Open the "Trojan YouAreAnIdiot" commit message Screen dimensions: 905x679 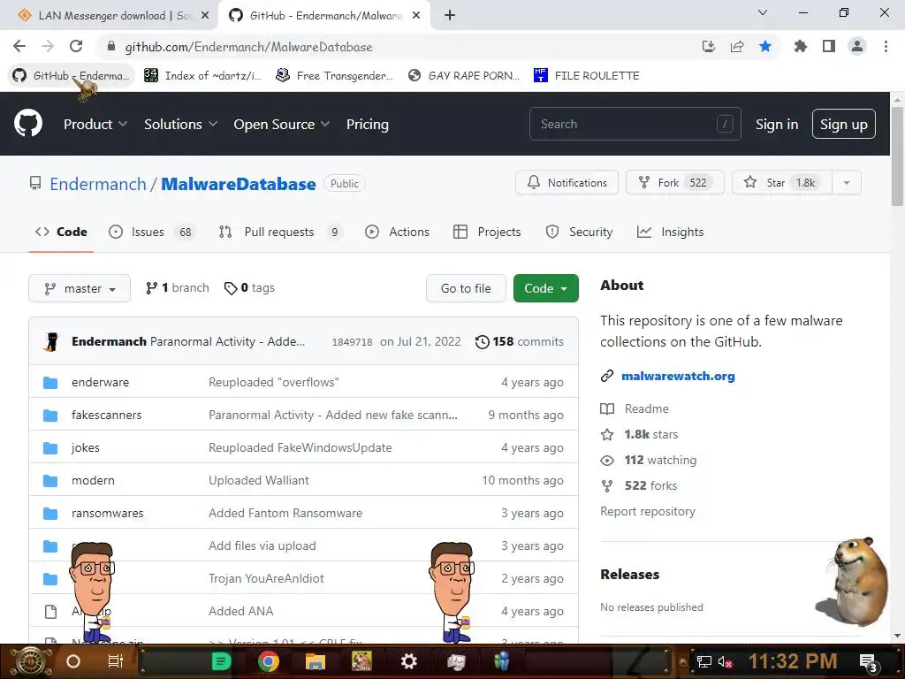(x=266, y=578)
